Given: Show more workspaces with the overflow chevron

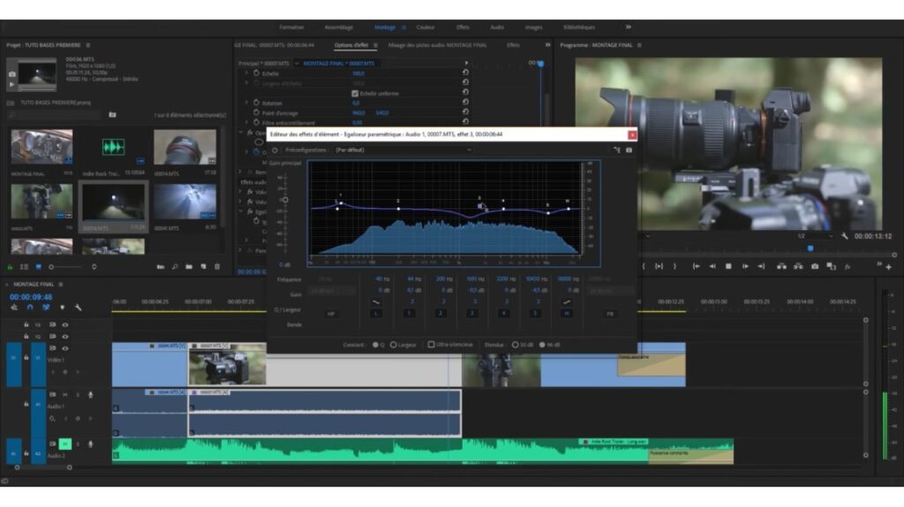Looking at the screenshot, I should click(628, 27).
